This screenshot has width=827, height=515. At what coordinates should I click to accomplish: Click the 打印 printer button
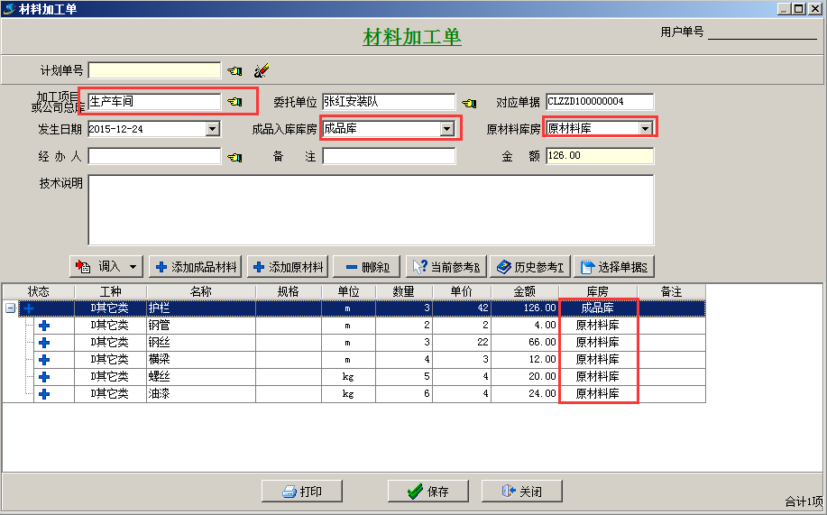[302, 492]
